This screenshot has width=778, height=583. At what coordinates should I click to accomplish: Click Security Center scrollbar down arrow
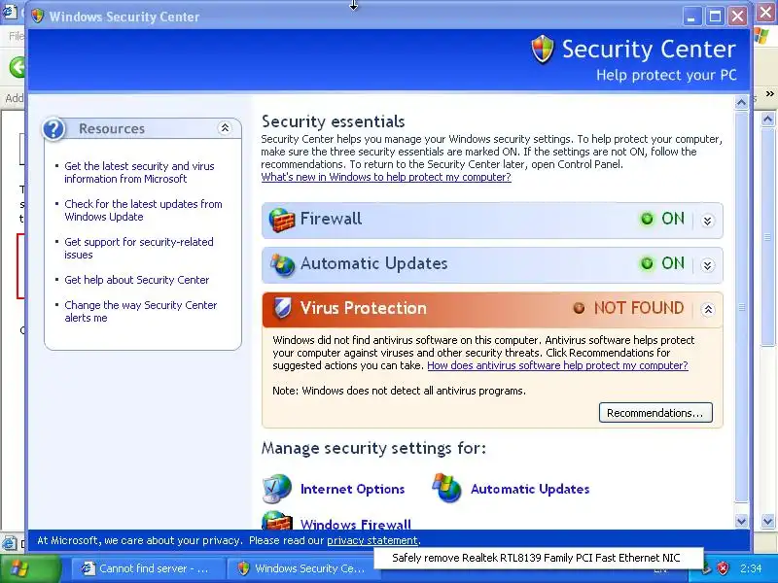pyautogui.click(x=741, y=521)
